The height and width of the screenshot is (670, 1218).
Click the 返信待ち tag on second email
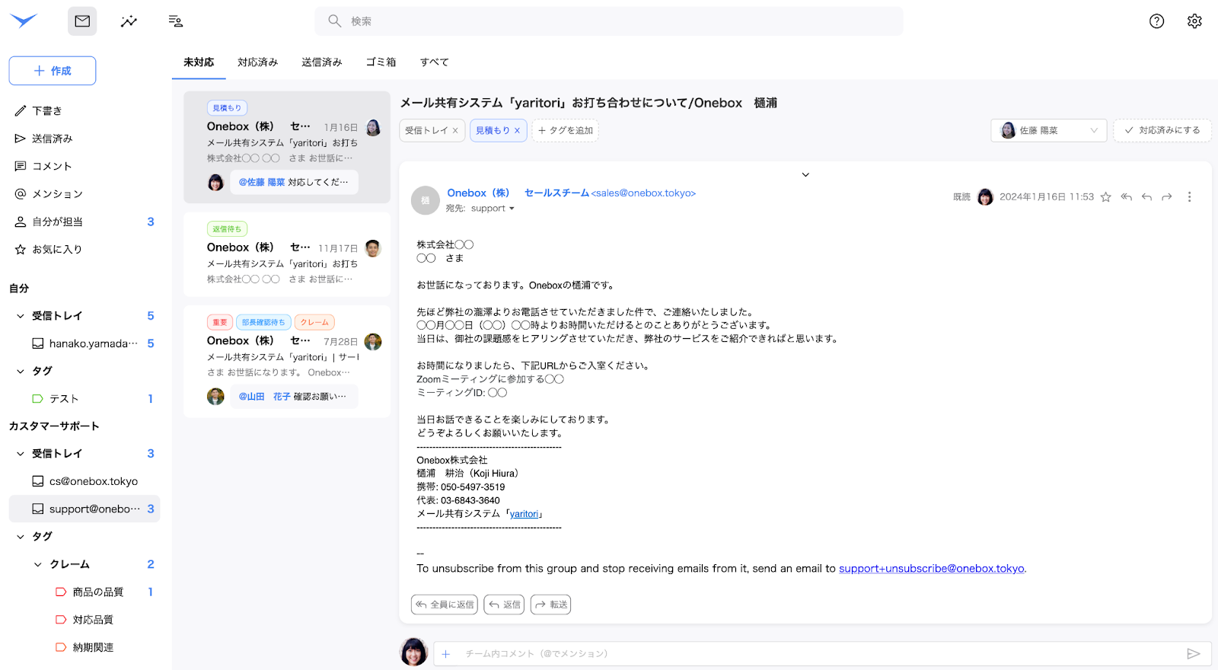[x=227, y=229]
